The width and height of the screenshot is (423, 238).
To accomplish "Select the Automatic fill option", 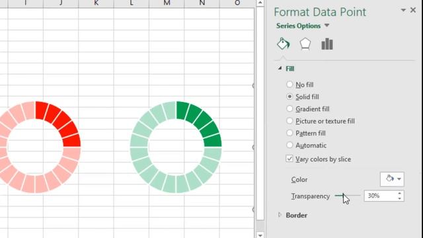I will [x=289, y=145].
